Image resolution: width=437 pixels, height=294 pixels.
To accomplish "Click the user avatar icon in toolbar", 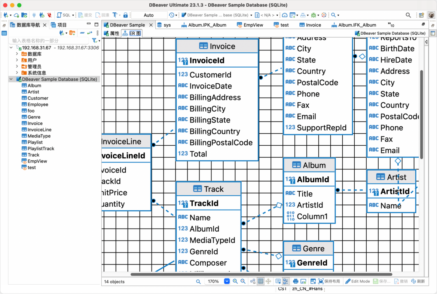I will (x=431, y=15).
